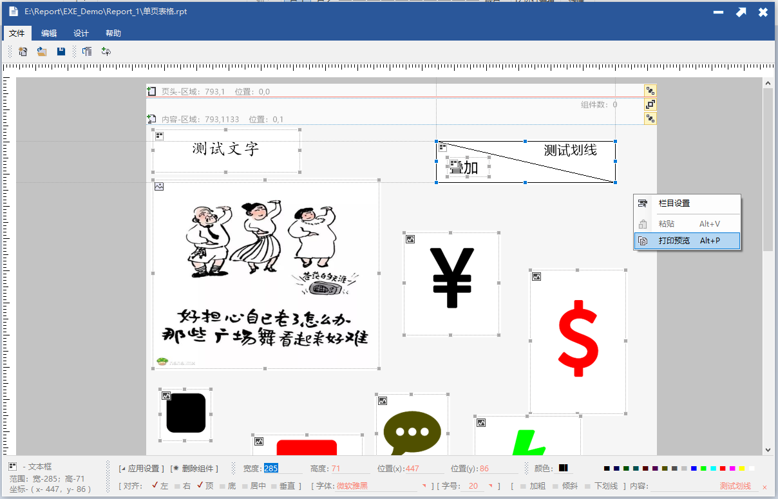Enable the 倾斜 italic checkbox
The width and height of the screenshot is (778, 499).
(x=555, y=486)
